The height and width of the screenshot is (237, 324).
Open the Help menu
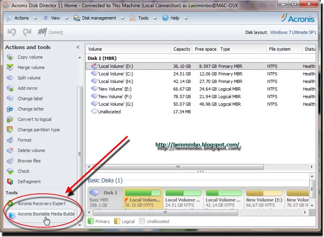pos(175,18)
